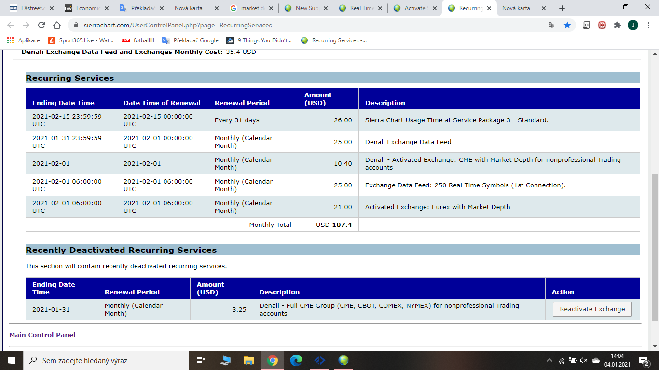Click the Chrome icon on the taskbar
This screenshot has height=370, width=659.
click(273, 360)
